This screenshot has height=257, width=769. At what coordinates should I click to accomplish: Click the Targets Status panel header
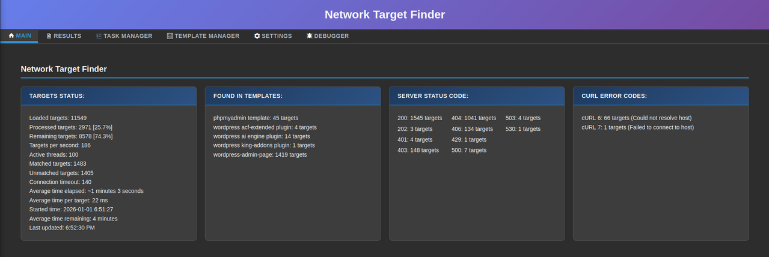[108, 96]
